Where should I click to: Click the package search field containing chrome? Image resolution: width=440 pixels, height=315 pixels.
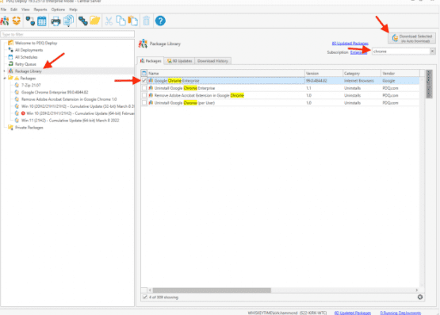(x=400, y=52)
